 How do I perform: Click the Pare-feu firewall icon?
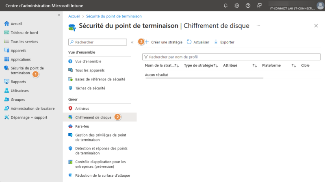coord(70,126)
